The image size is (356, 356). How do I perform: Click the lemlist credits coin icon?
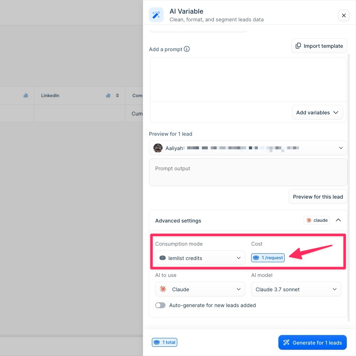tap(163, 258)
